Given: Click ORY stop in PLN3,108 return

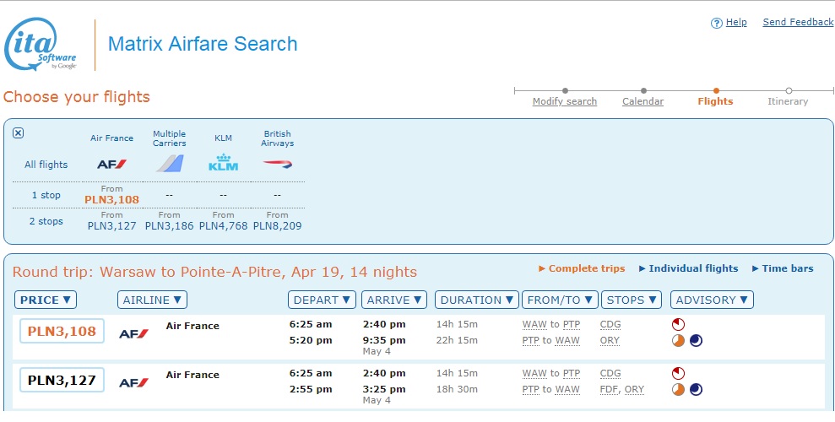Looking at the screenshot, I should [x=610, y=341].
